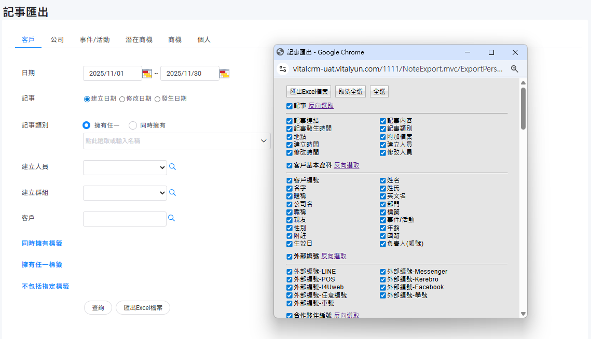Screen dimensions: 591x339
Task: Click the 取消全選 button in popup
Action: (350, 91)
